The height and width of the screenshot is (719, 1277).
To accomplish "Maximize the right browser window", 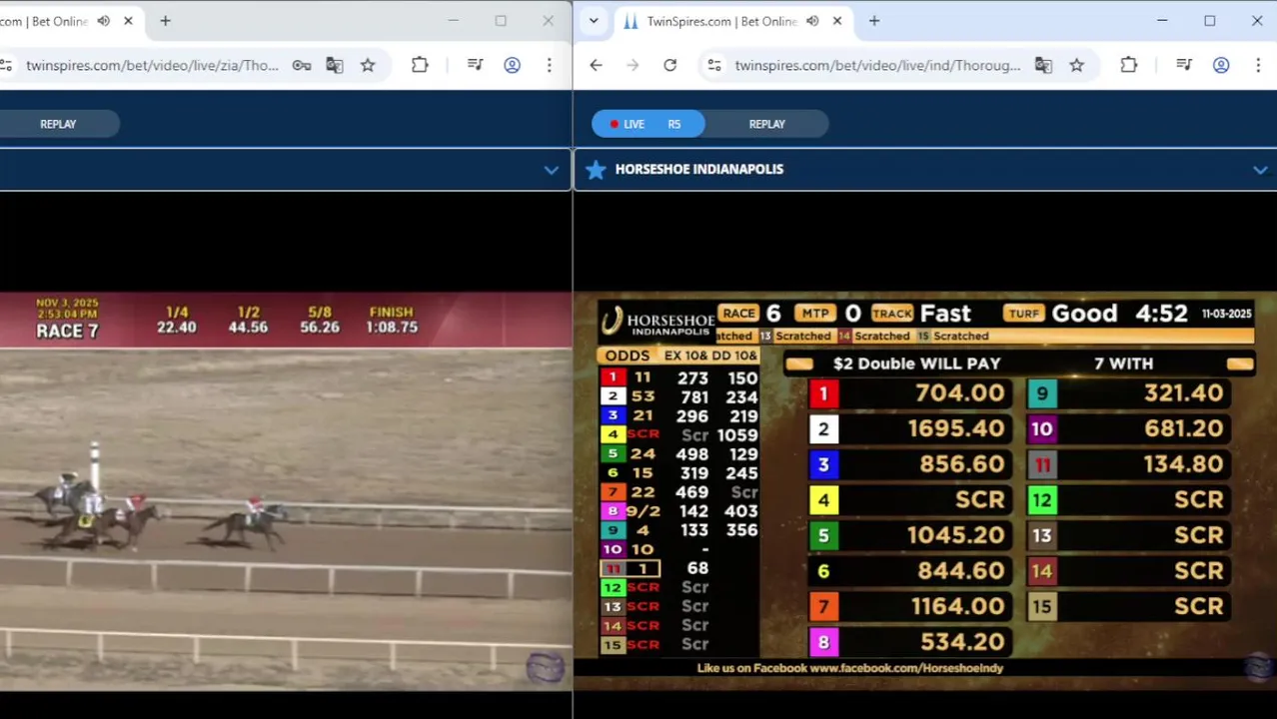I will (1209, 21).
